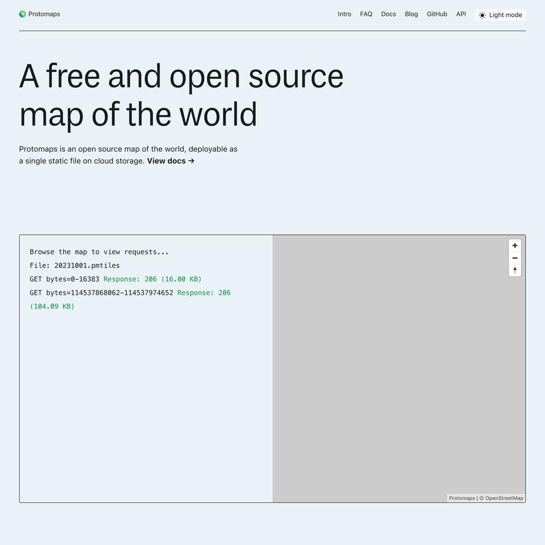Go to the FAQ page
The width and height of the screenshot is (545, 545).
[366, 14]
